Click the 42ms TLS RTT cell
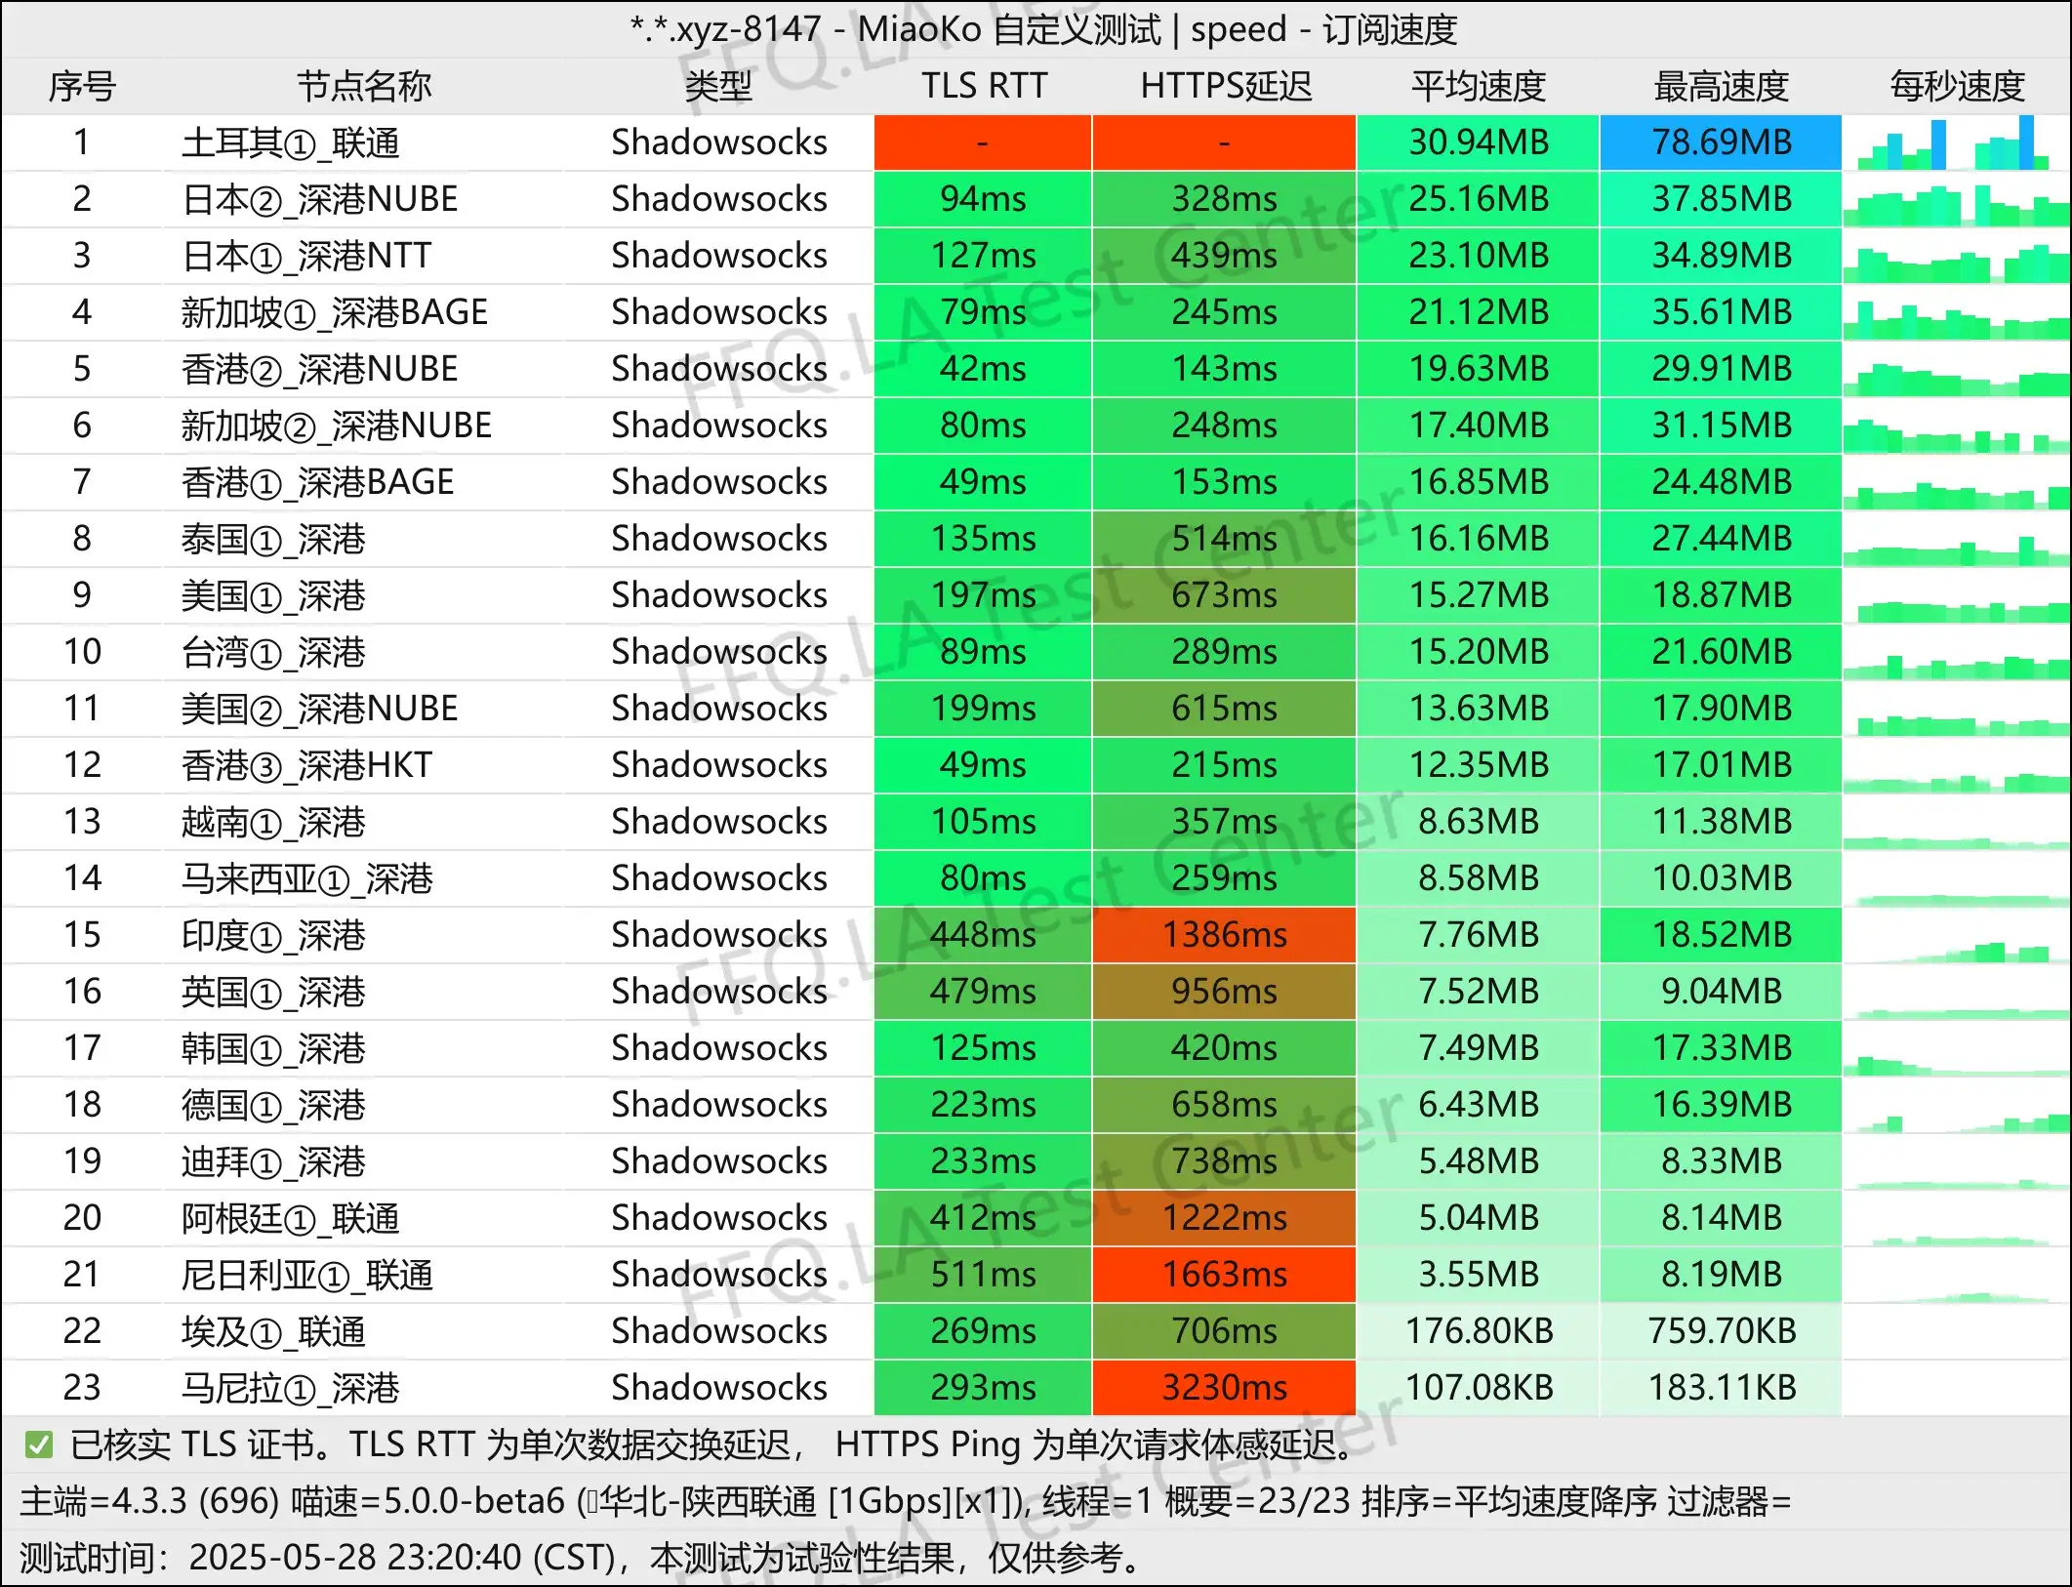The height and width of the screenshot is (1587, 2072). (x=983, y=369)
